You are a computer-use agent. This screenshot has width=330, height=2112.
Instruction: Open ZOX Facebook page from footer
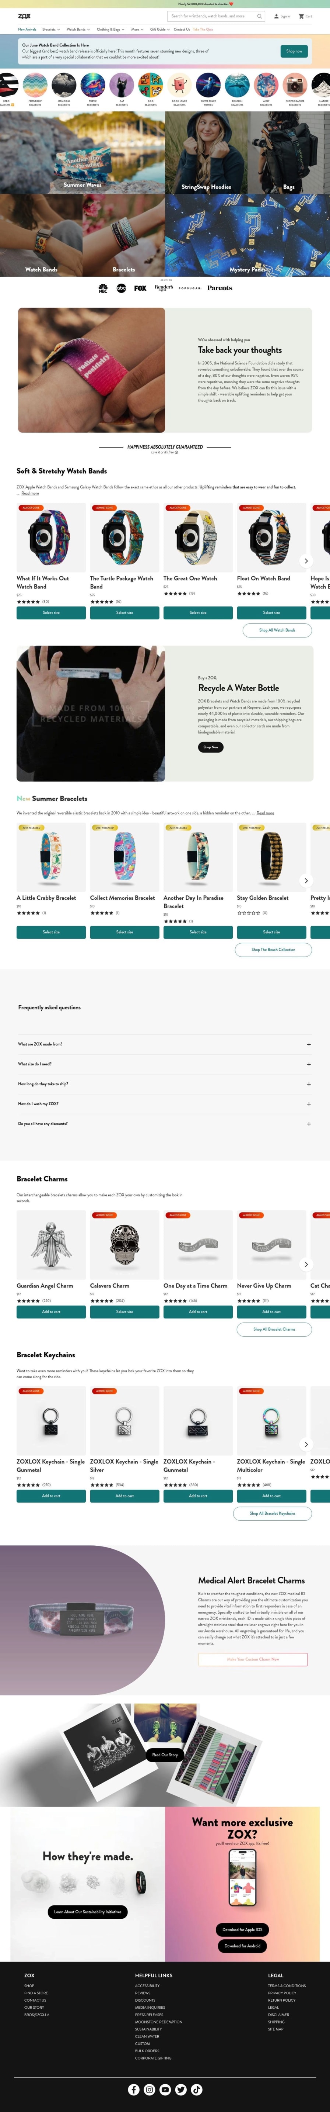[x=133, y=2089]
